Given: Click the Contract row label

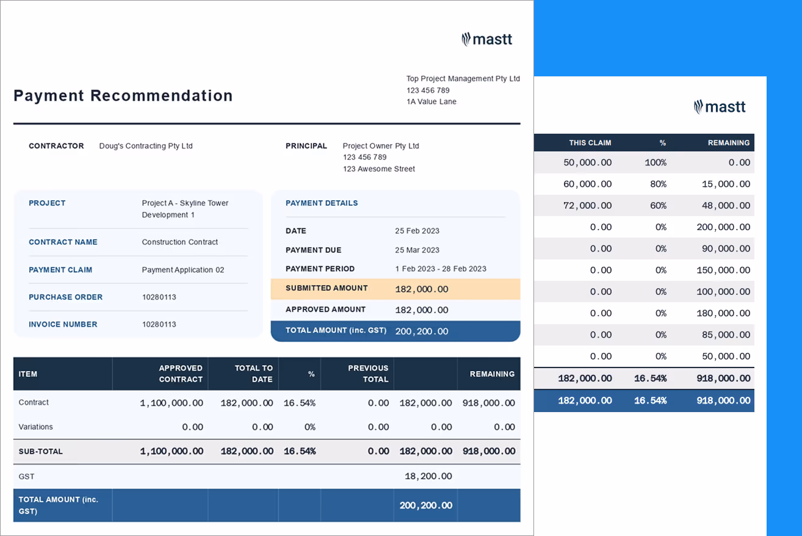Looking at the screenshot, I should [34, 403].
